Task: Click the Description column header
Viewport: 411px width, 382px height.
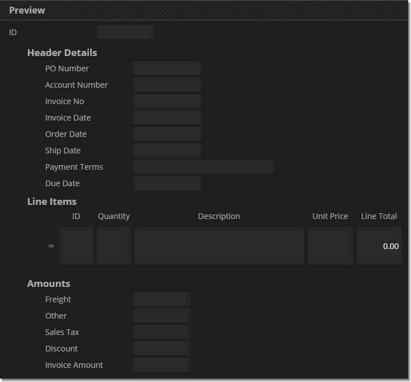Action: pyautogui.click(x=219, y=216)
